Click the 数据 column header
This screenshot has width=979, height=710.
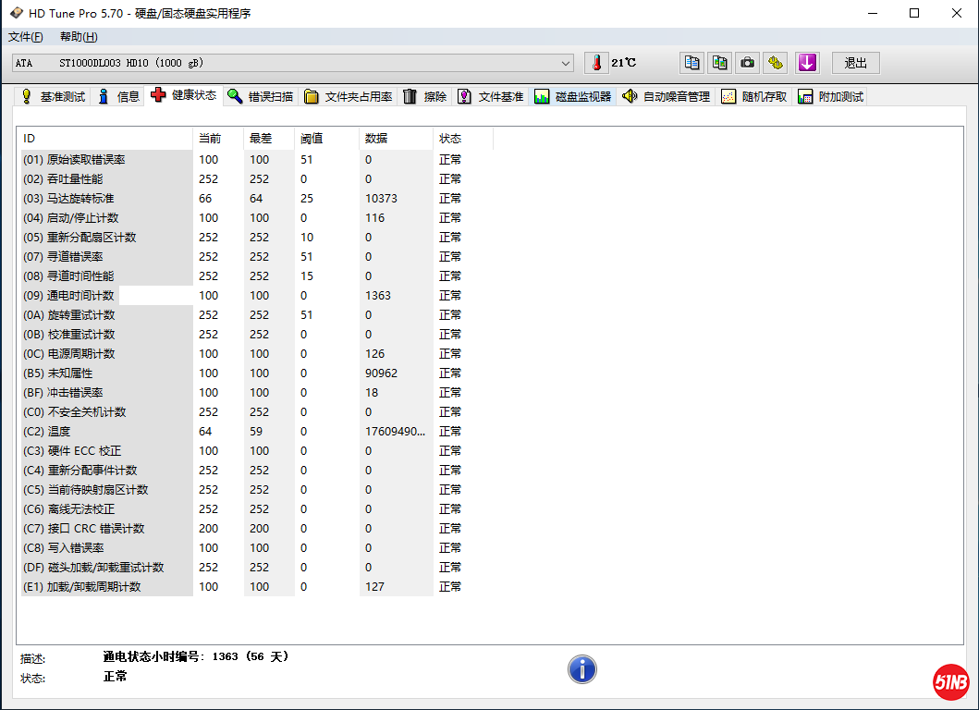tap(376, 139)
